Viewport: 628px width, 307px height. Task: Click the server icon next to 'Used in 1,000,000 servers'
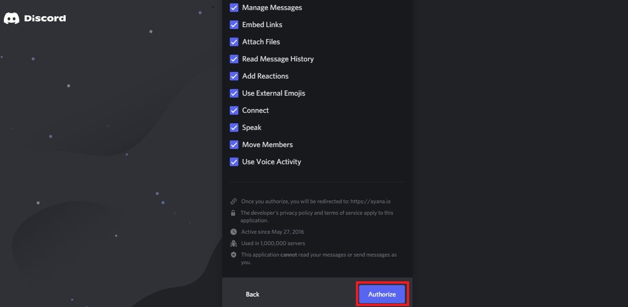coord(233,243)
